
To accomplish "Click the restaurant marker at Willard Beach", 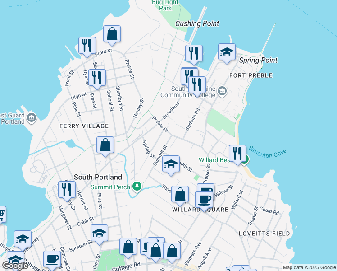I will [237, 154].
